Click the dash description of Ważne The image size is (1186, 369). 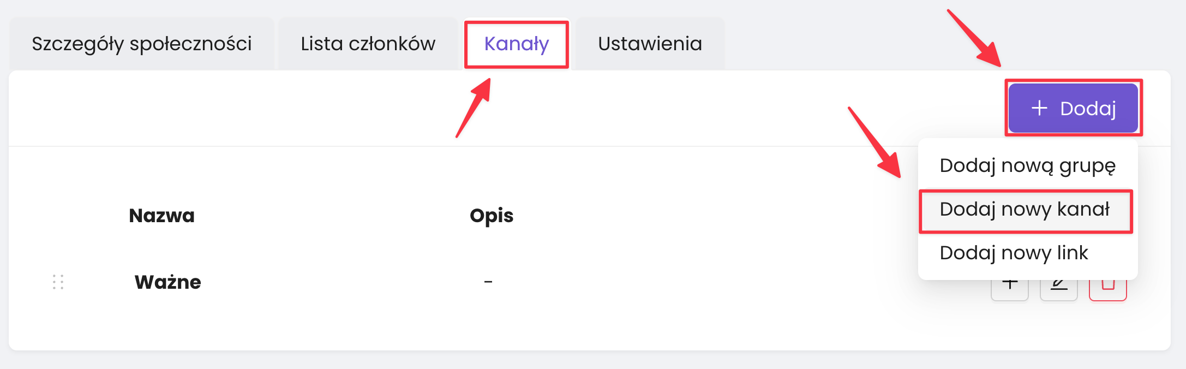coord(488,282)
